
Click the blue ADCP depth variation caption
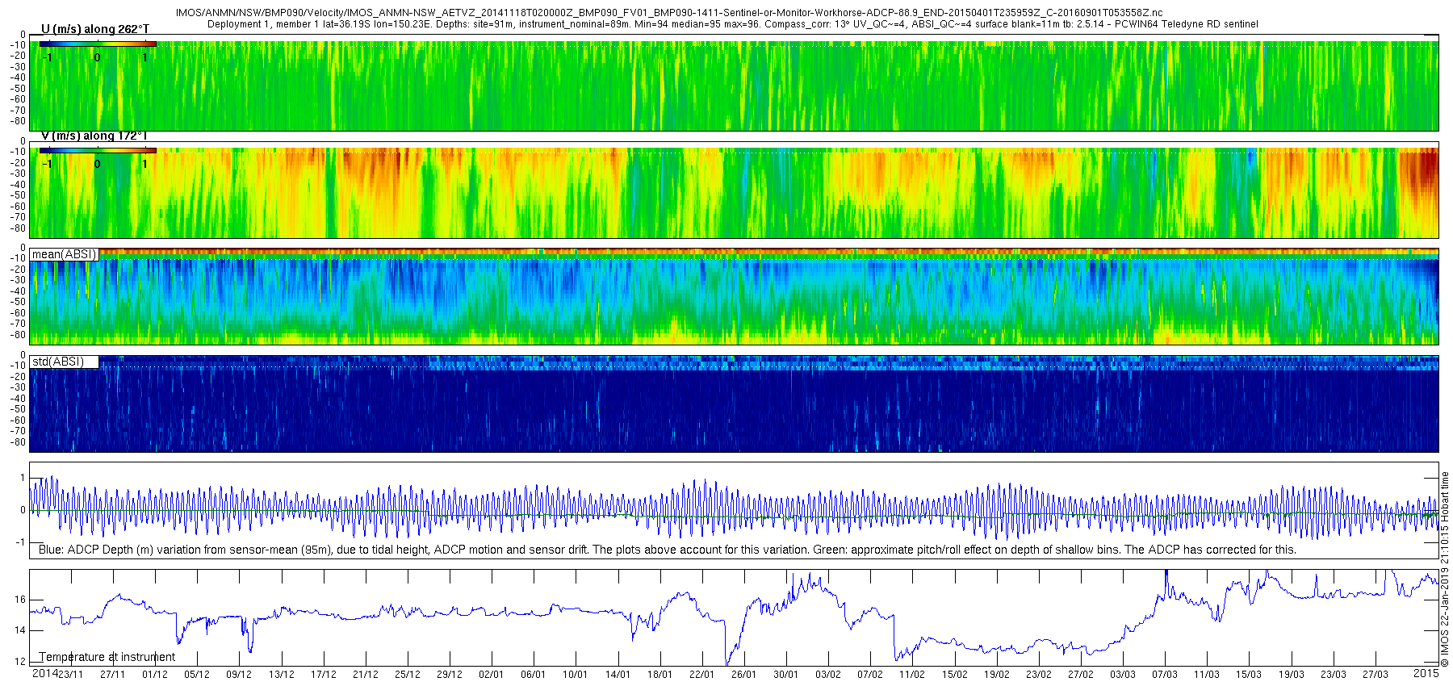point(668,550)
